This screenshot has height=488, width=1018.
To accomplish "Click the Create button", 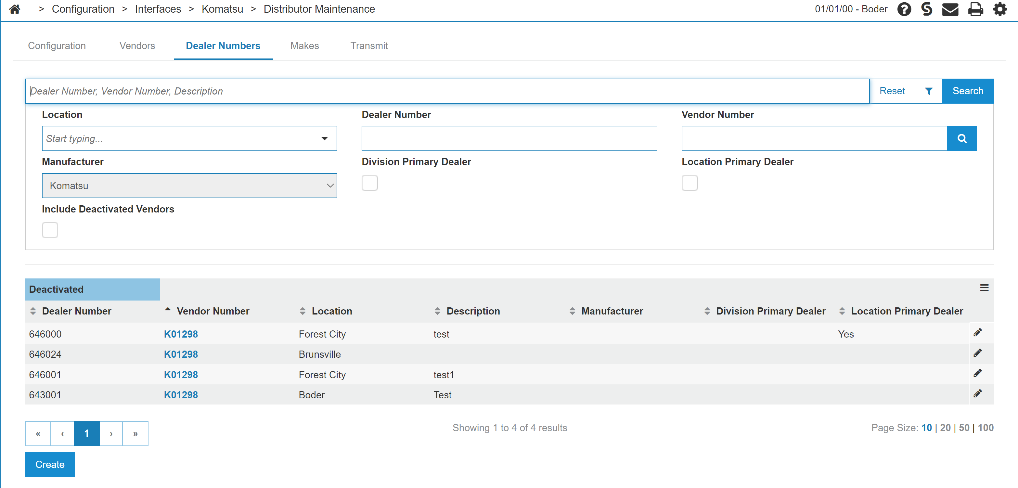I will pos(50,464).
